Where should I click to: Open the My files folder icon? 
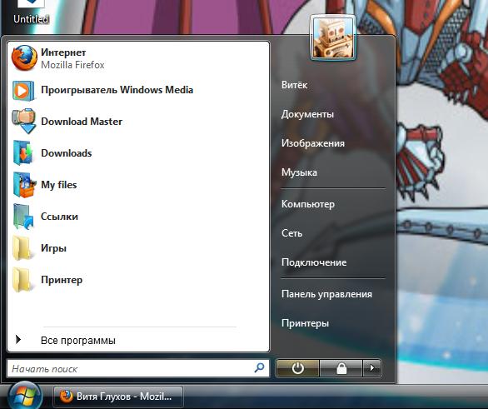coord(24,185)
